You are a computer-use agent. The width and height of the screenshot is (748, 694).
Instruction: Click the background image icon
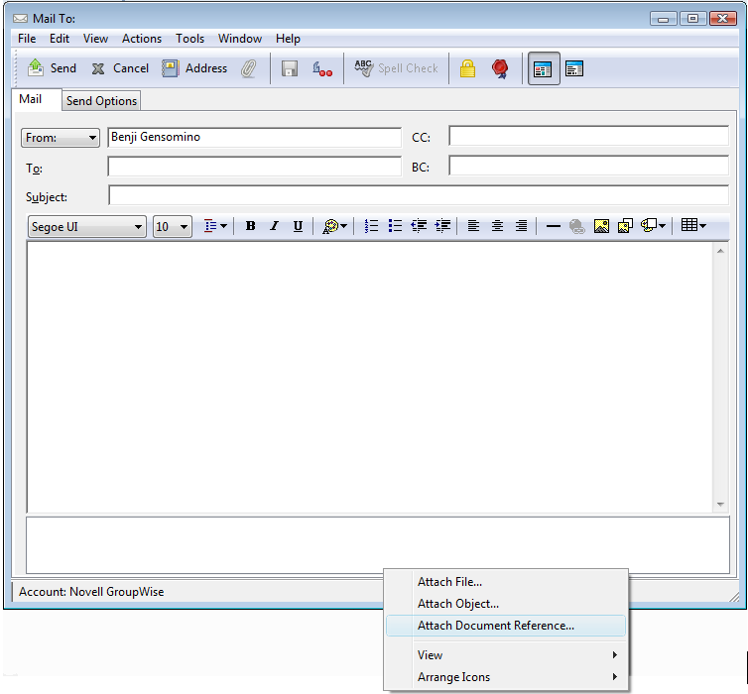[x=625, y=226]
